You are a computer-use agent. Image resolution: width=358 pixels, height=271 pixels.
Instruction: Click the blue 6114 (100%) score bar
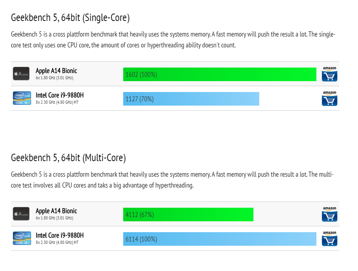pyautogui.click(x=220, y=239)
